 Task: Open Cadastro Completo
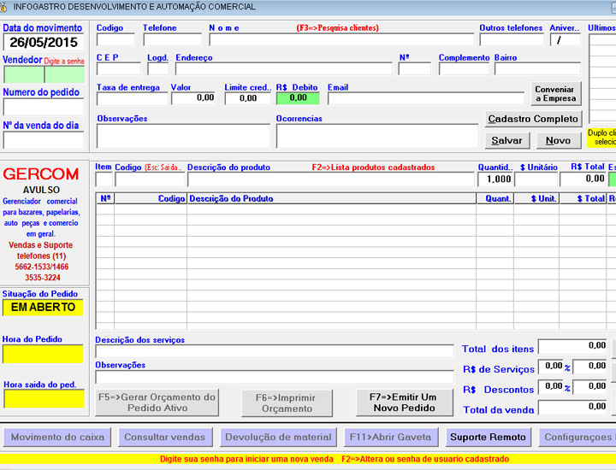pyautogui.click(x=533, y=119)
